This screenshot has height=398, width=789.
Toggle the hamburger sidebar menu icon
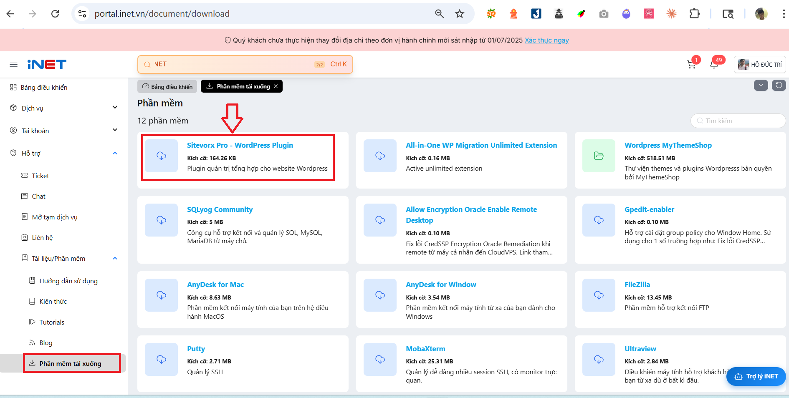pyautogui.click(x=14, y=65)
